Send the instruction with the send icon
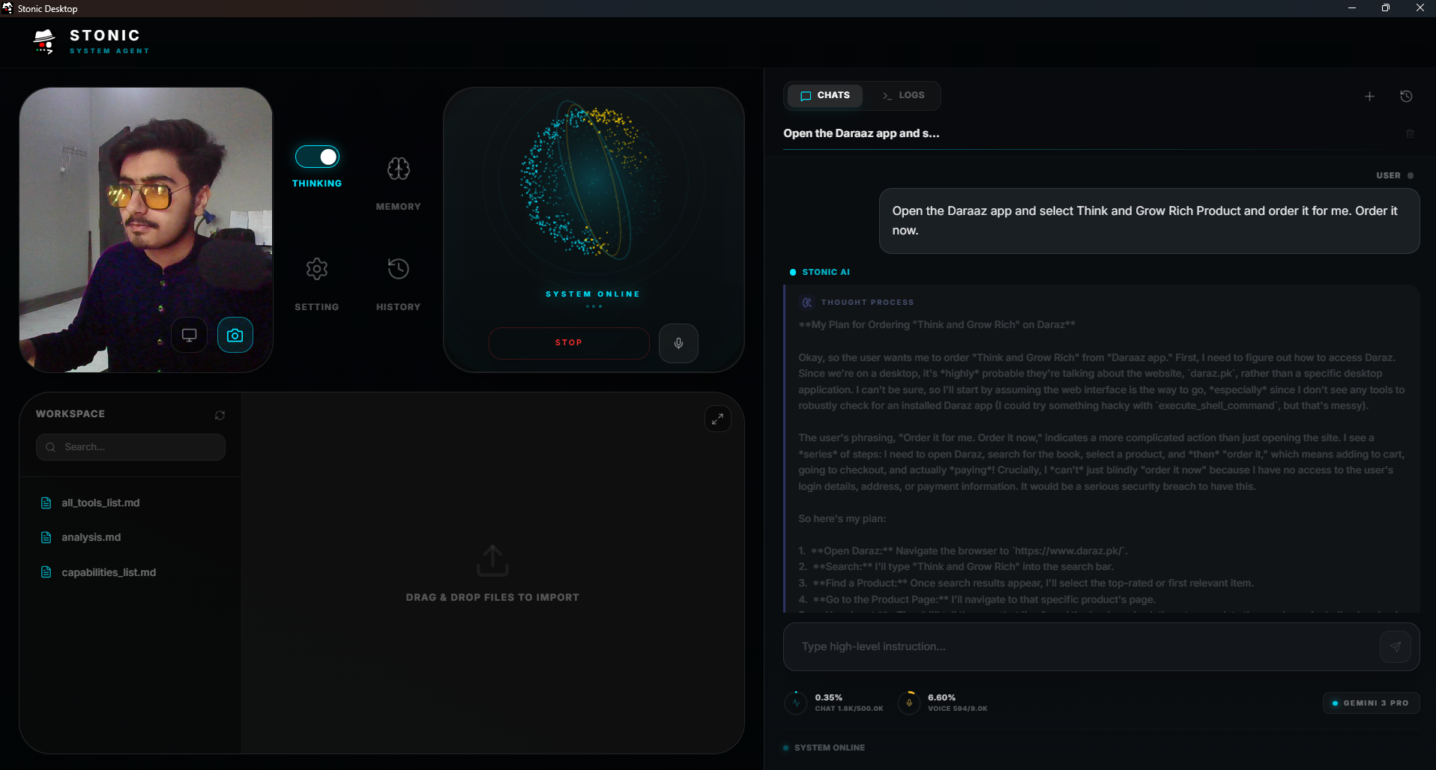Viewport: 1436px width, 770px height. tap(1394, 646)
